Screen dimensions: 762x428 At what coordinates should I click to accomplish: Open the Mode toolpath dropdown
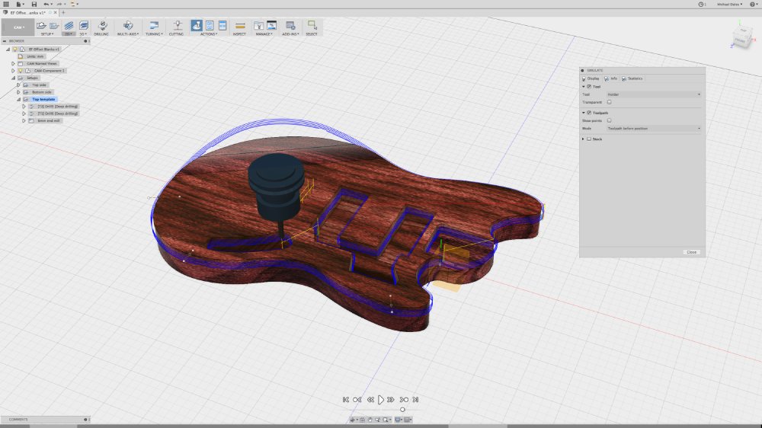pyautogui.click(x=654, y=128)
